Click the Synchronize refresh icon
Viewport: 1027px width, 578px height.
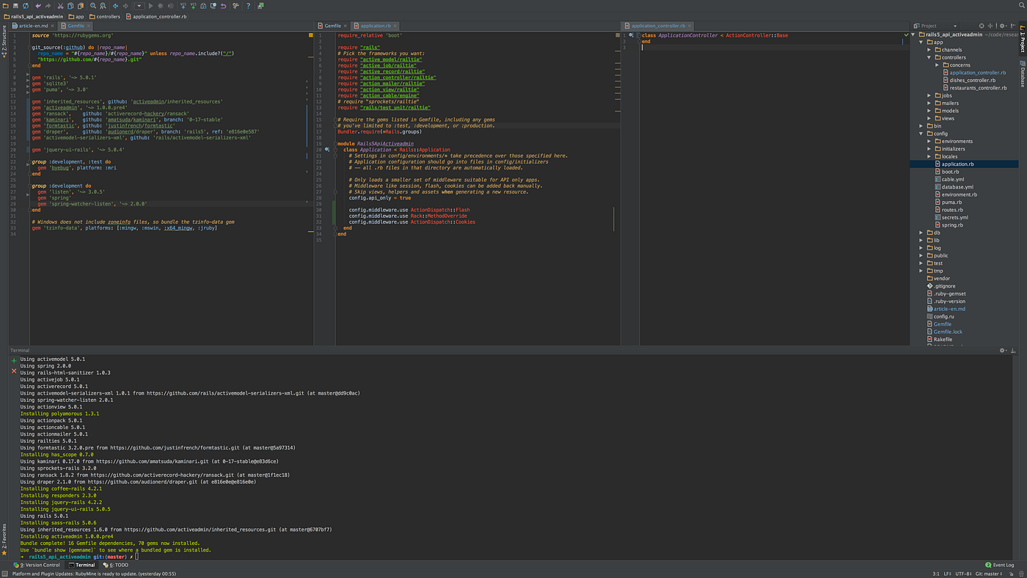tap(26, 4)
